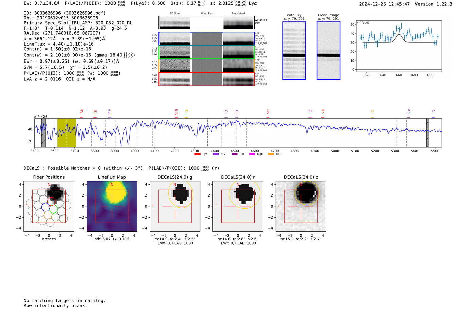476x324 pixels.
Task: Click the MgII line label above spectrum
Action: [409, 113]
